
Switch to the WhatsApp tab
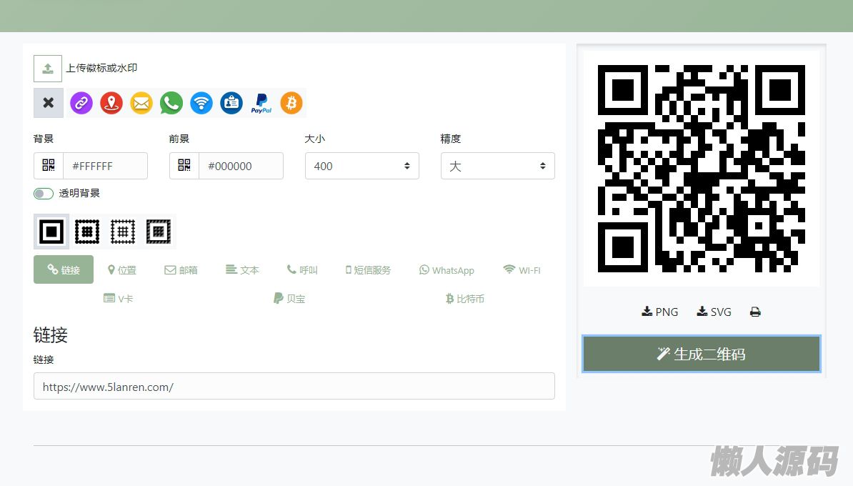point(447,270)
